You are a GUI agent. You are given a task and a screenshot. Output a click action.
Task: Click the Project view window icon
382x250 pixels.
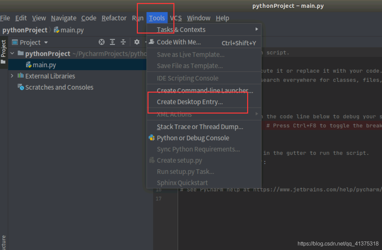click(15, 42)
